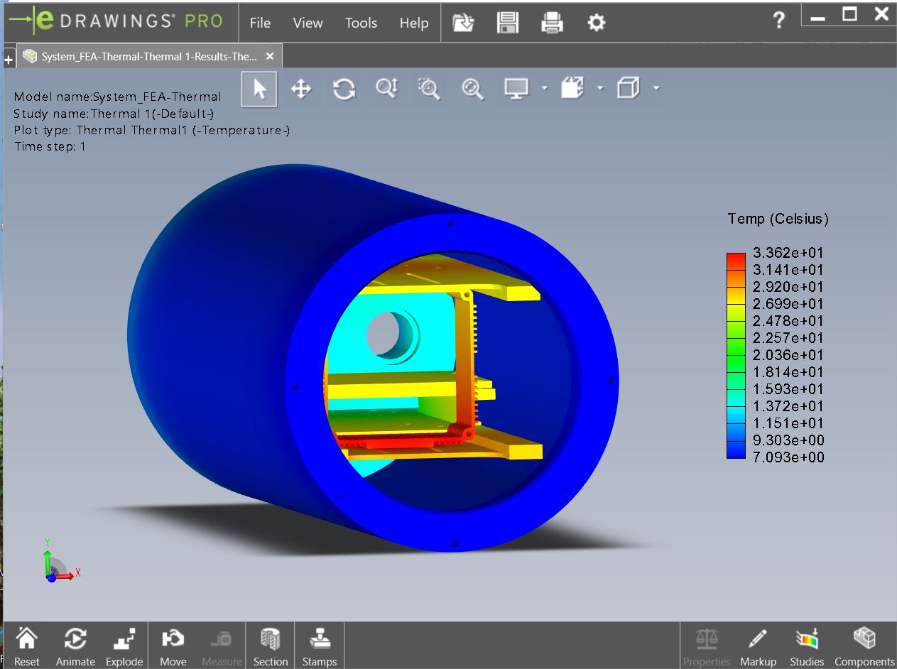
Task: Select the Zoom to Area tool
Action: coord(429,89)
